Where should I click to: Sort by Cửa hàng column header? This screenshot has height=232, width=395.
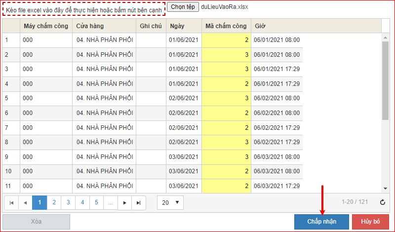click(104, 26)
